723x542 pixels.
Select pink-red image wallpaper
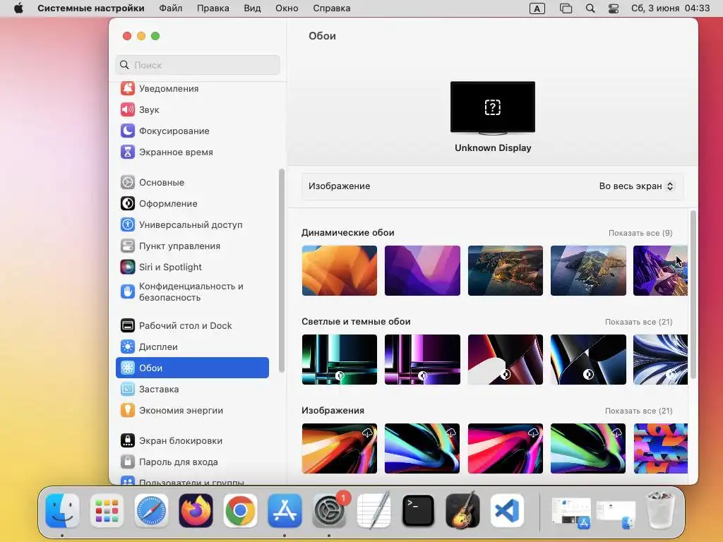click(x=506, y=448)
